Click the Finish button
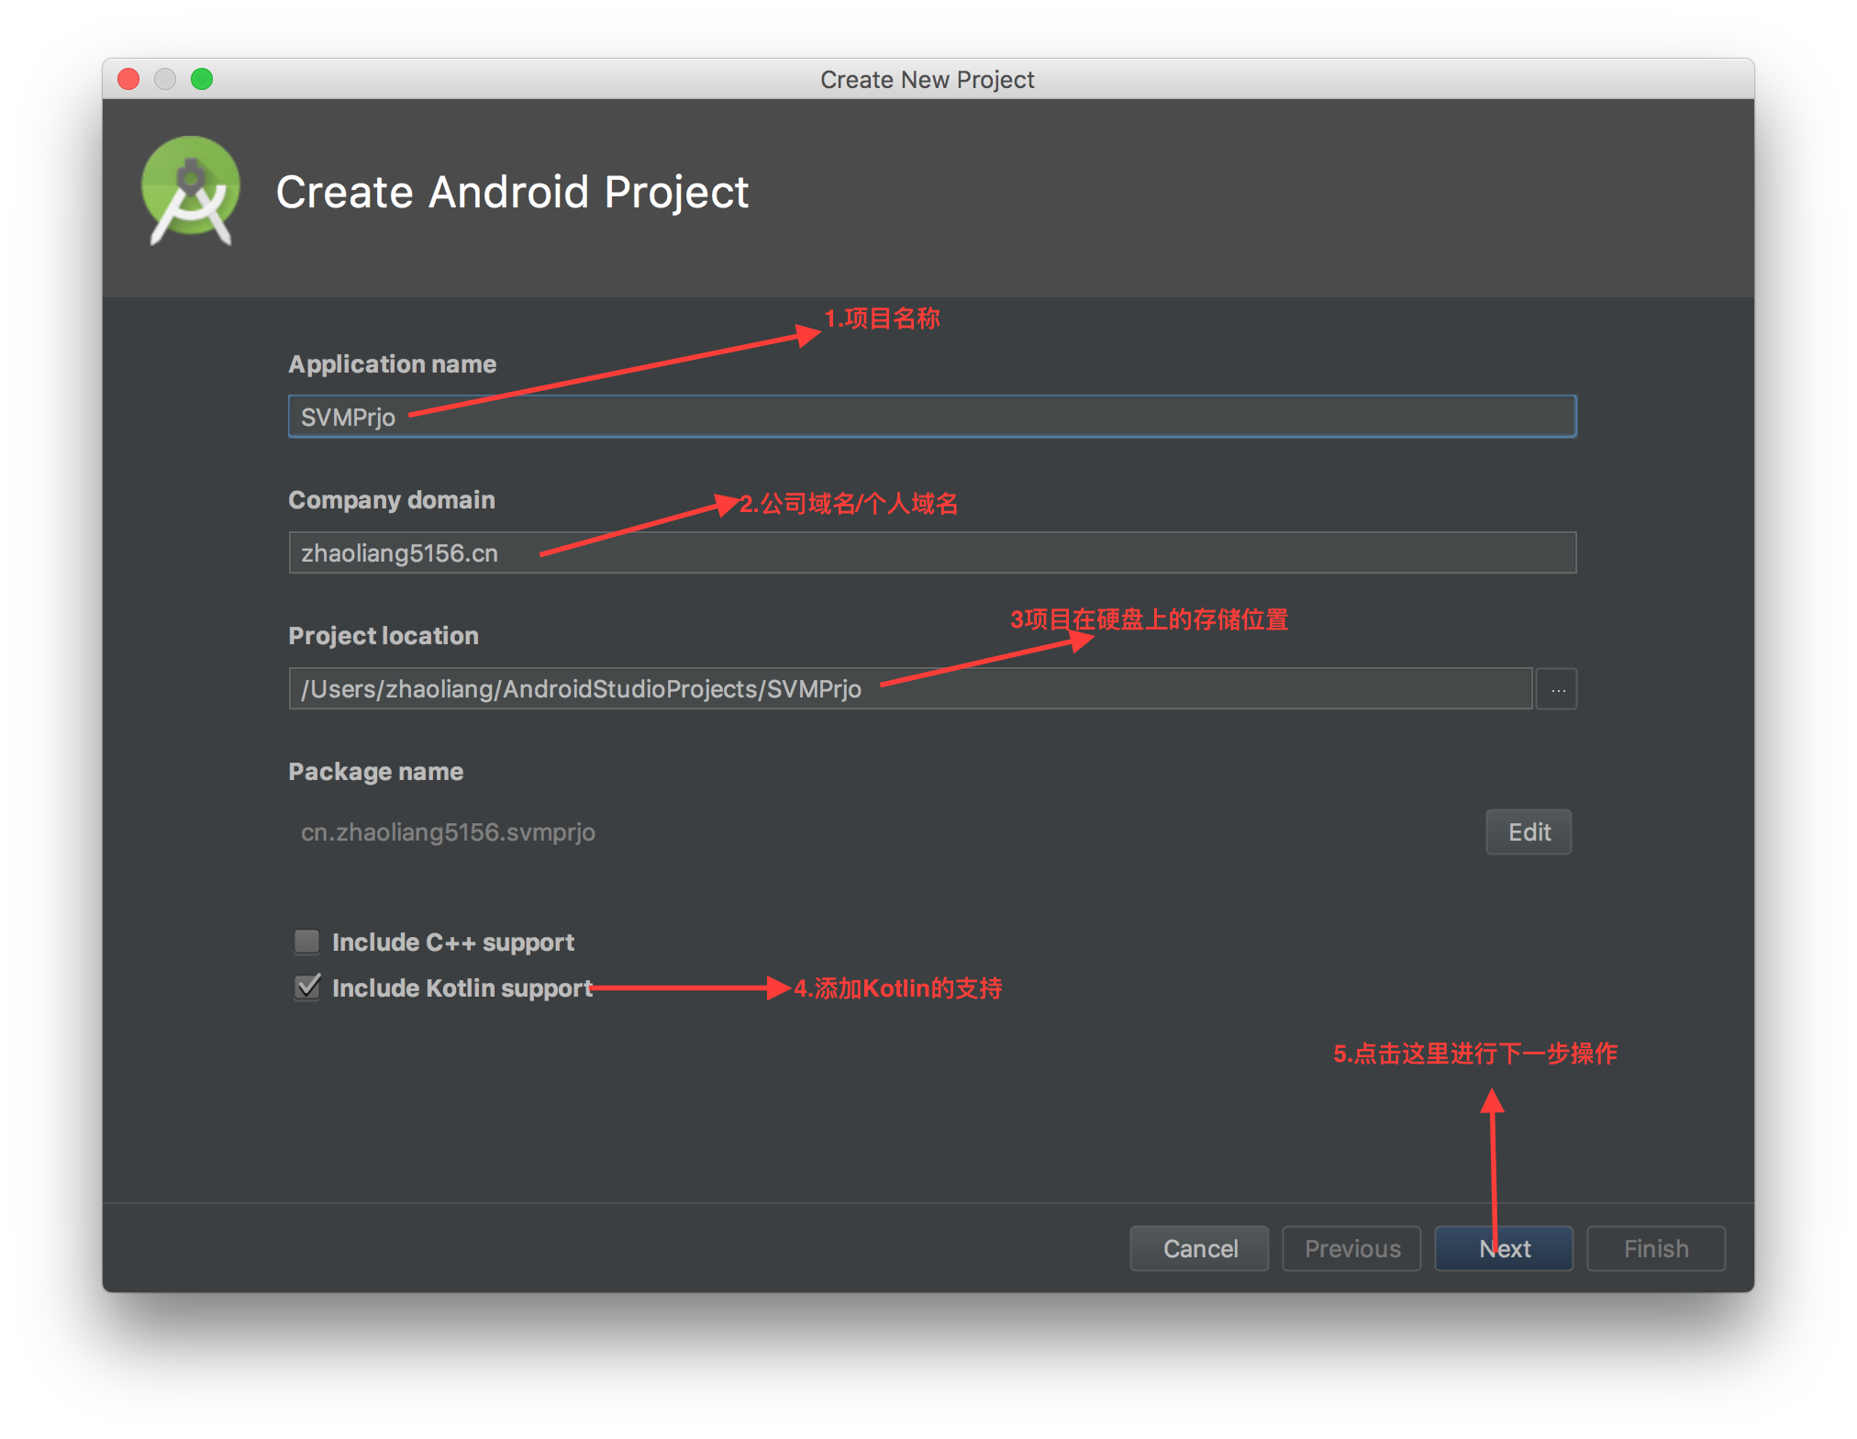This screenshot has height=1439, width=1857. (1656, 1249)
